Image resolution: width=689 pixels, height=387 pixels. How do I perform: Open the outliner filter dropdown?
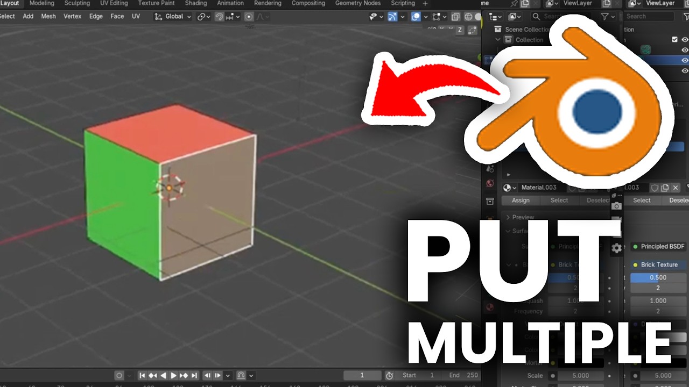pyautogui.click(x=608, y=17)
